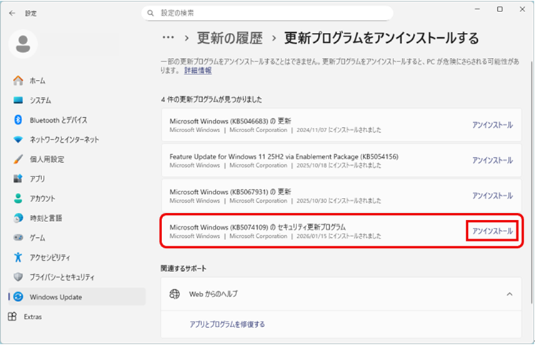Click the ゲーム controller icon

19,238
